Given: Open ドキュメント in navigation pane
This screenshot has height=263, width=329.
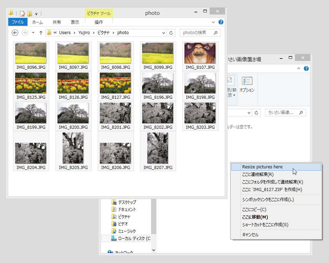Looking at the screenshot, I should [127, 210].
